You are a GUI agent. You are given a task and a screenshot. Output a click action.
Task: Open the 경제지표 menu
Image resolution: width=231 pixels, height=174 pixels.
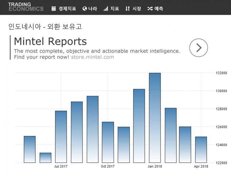click(x=67, y=8)
